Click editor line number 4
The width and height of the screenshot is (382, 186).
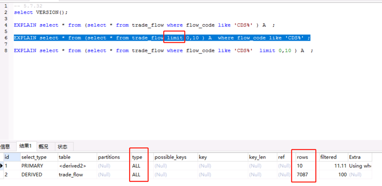tap(6, 25)
